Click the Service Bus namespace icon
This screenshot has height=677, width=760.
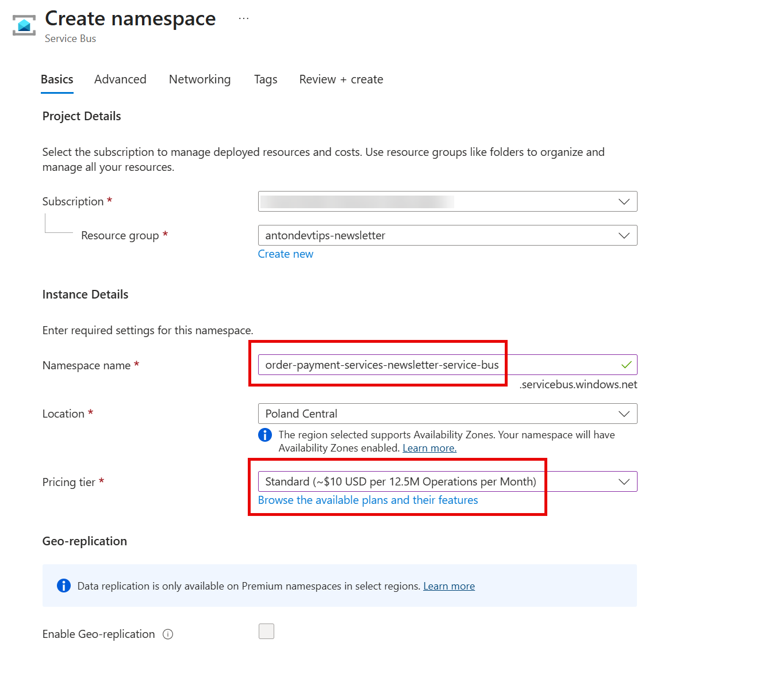click(x=23, y=25)
